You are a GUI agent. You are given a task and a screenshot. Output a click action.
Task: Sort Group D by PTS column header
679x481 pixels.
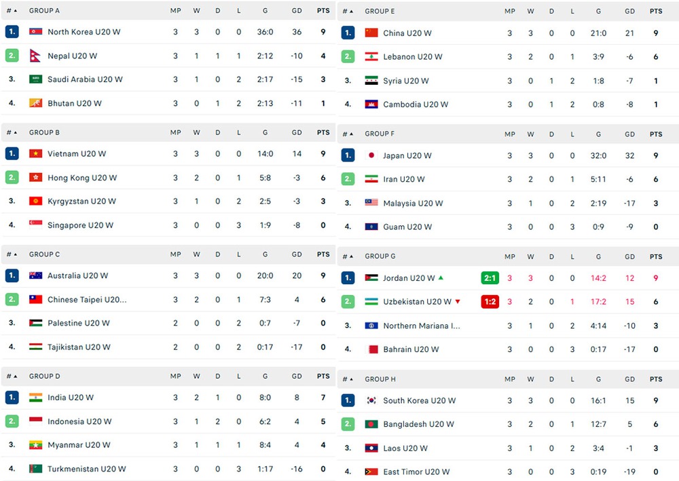(323, 377)
